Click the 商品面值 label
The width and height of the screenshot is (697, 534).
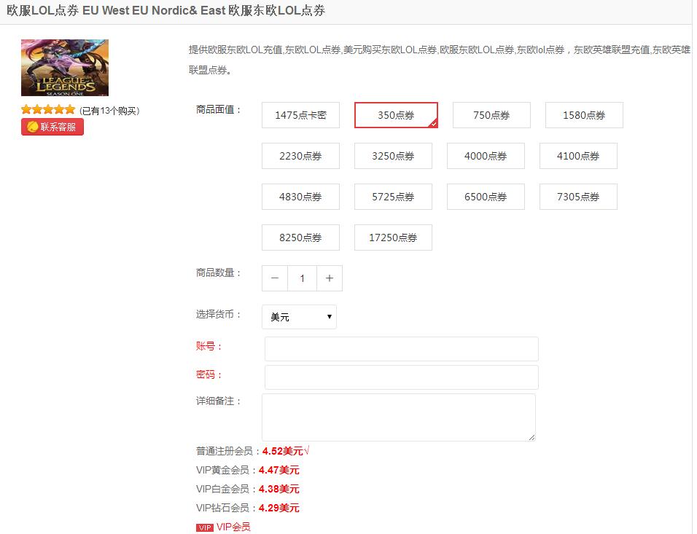coord(218,110)
